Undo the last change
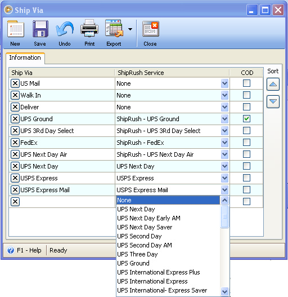288x297 pixels. (65, 29)
